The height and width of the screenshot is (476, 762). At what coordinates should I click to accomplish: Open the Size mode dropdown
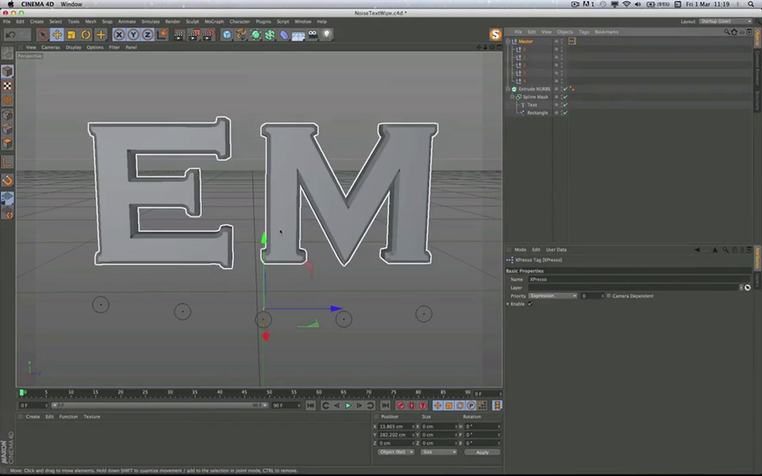coord(439,452)
